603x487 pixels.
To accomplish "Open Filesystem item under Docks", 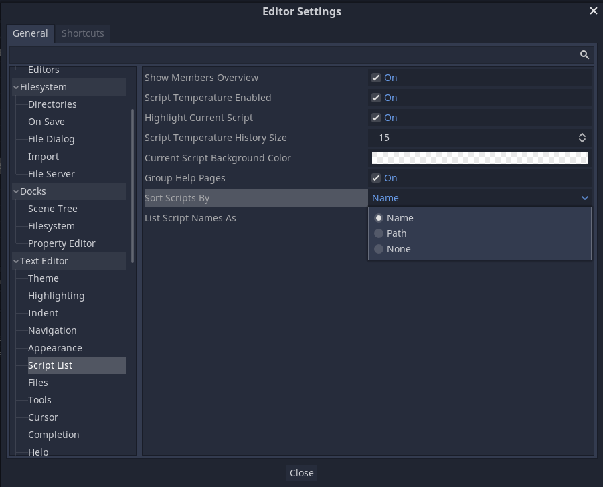I will pos(51,226).
